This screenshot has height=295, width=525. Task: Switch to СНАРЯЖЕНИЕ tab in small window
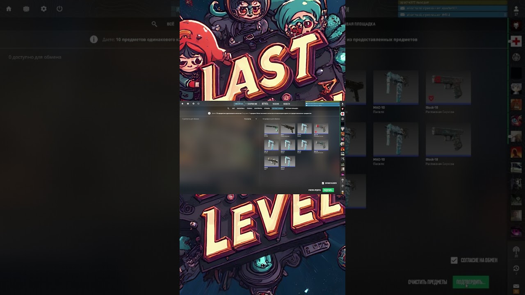(252, 104)
